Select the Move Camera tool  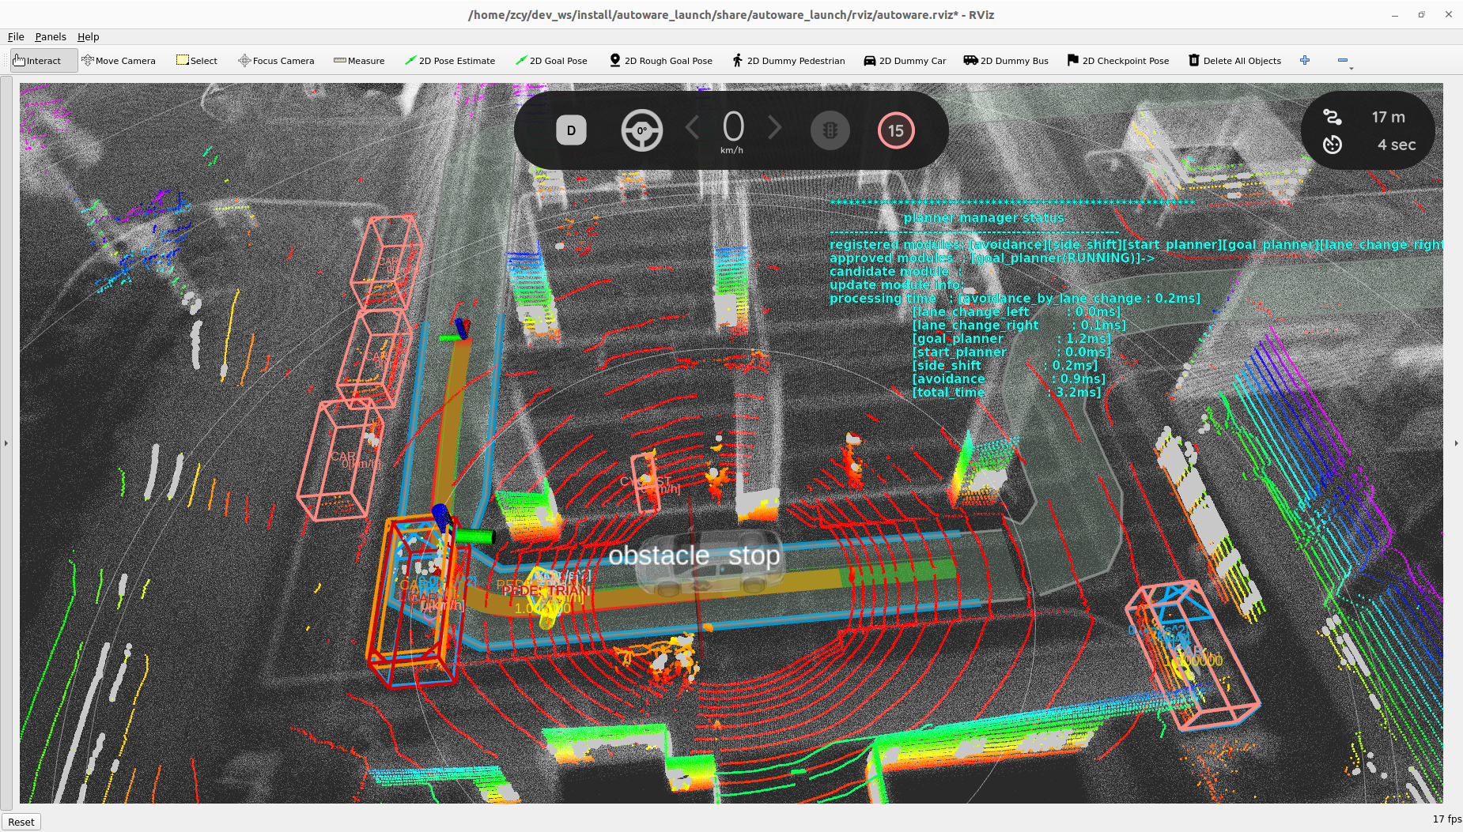pyautogui.click(x=119, y=61)
